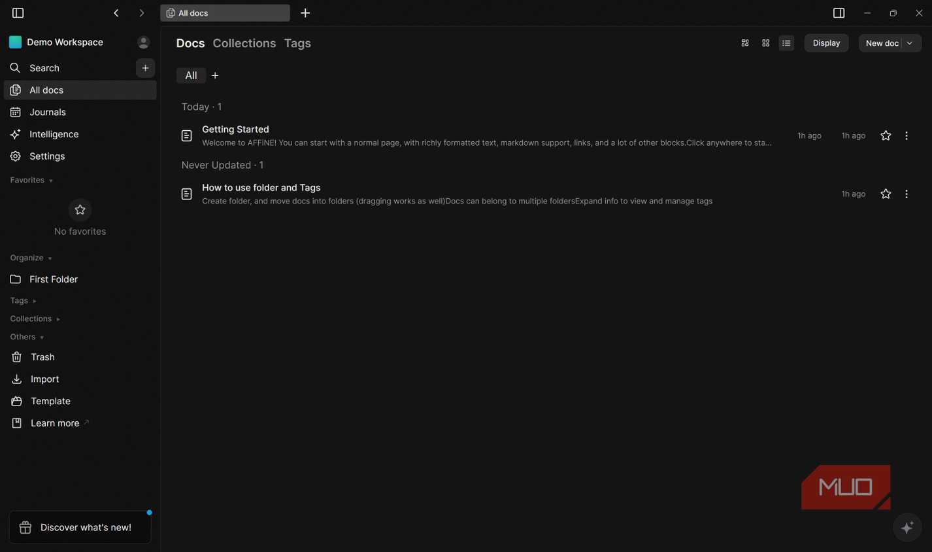Switch to the Collections tab
Image resolution: width=932 pixels, height=552 pixels.
point(244,43)
